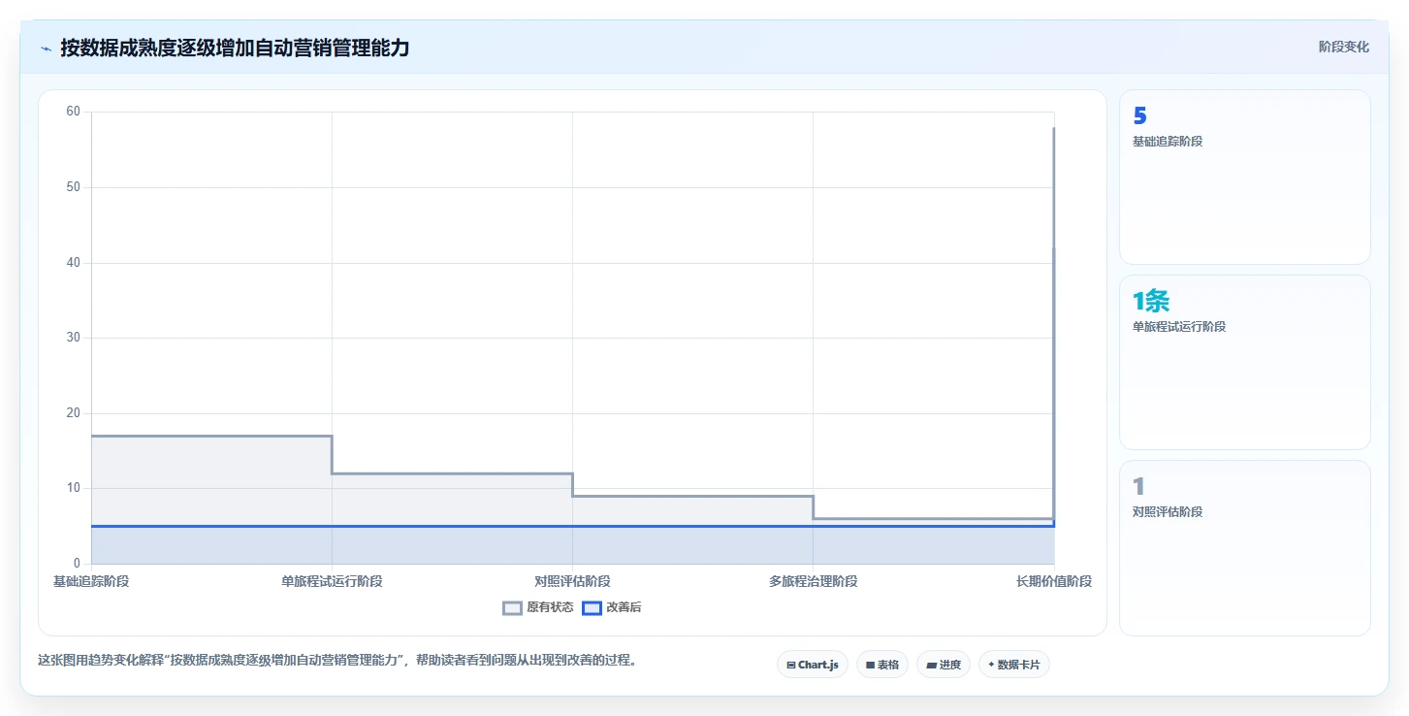The image size is (1409, 716).
Task: Click the 单旅程试运行阶段 x-axis label
Action: click(332, 581)
